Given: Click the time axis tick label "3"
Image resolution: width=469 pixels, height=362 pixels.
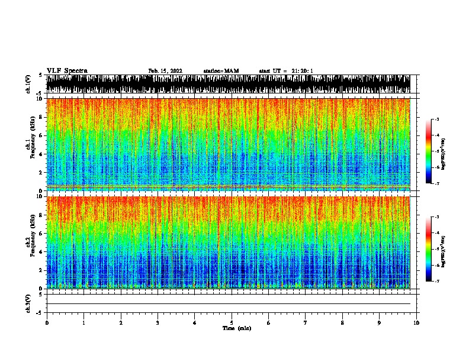Looking at the screenshot, I should [158, 323].
